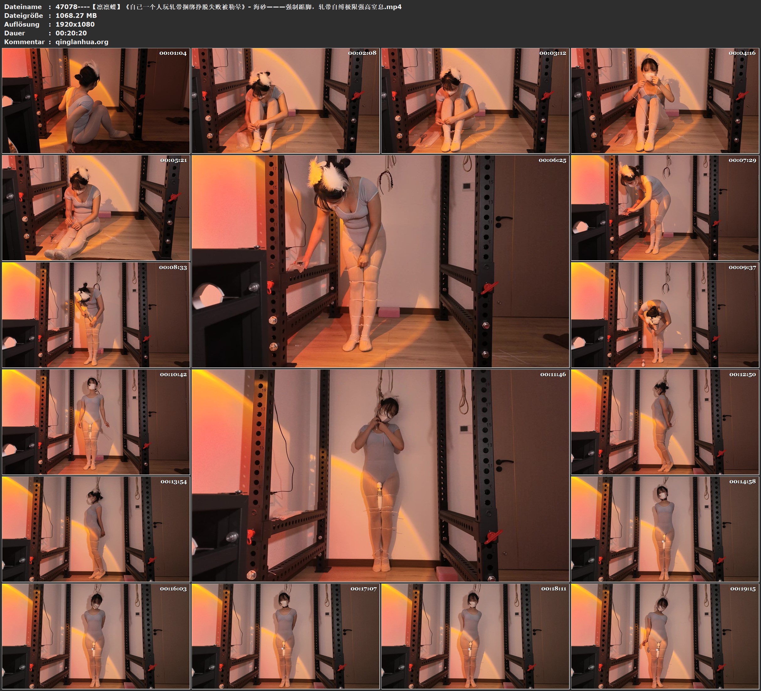Select the frame timestamped 00:16:03

96,636
